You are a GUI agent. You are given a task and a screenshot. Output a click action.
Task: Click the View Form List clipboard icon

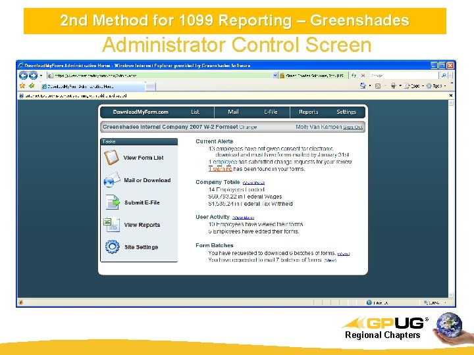point(111,158)
